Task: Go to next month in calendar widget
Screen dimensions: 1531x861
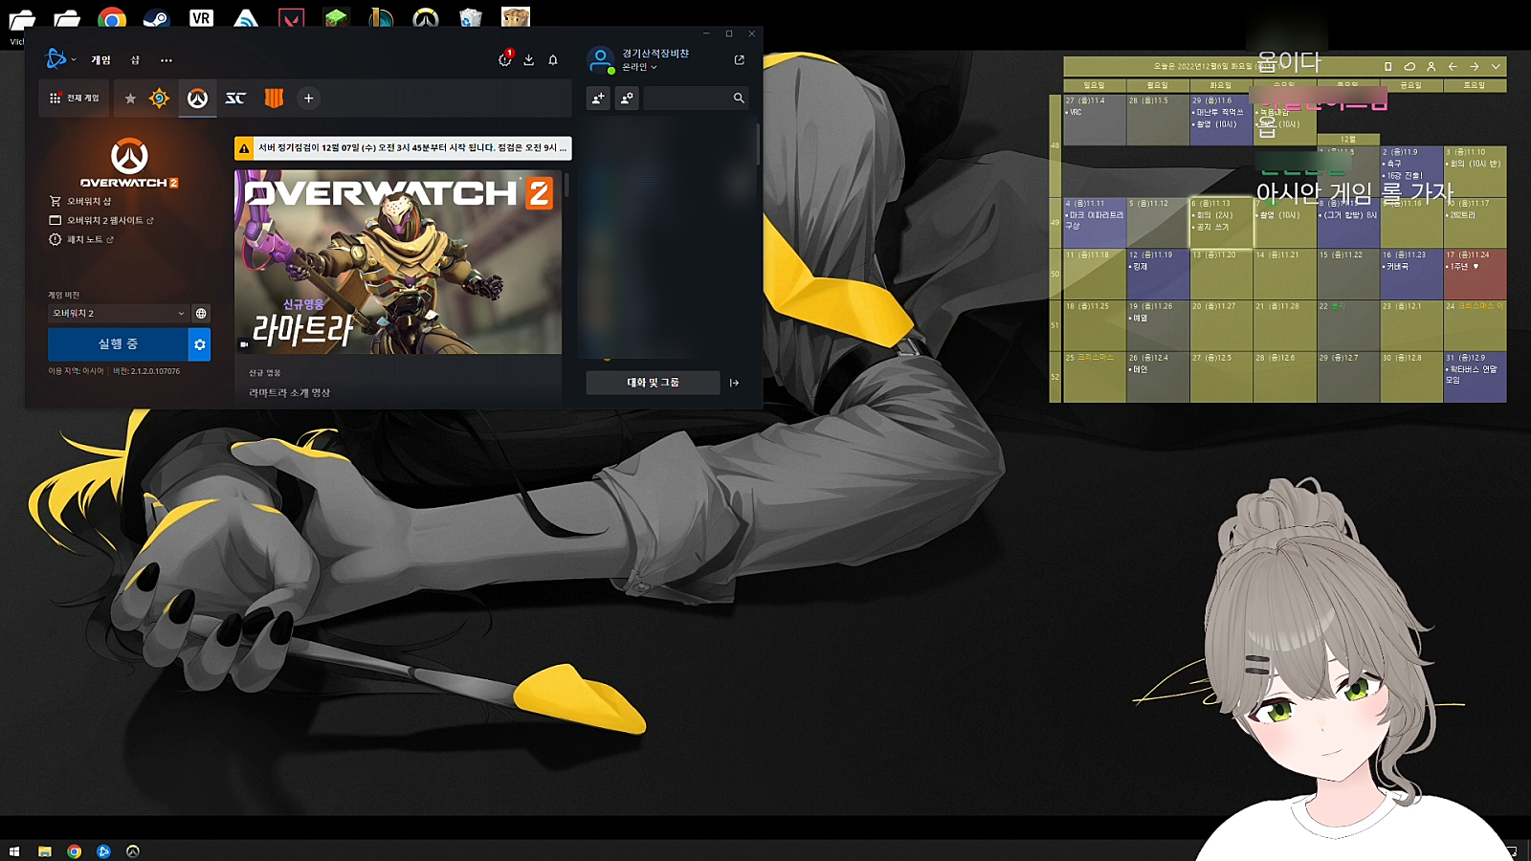Action: tap(1475, 67)
